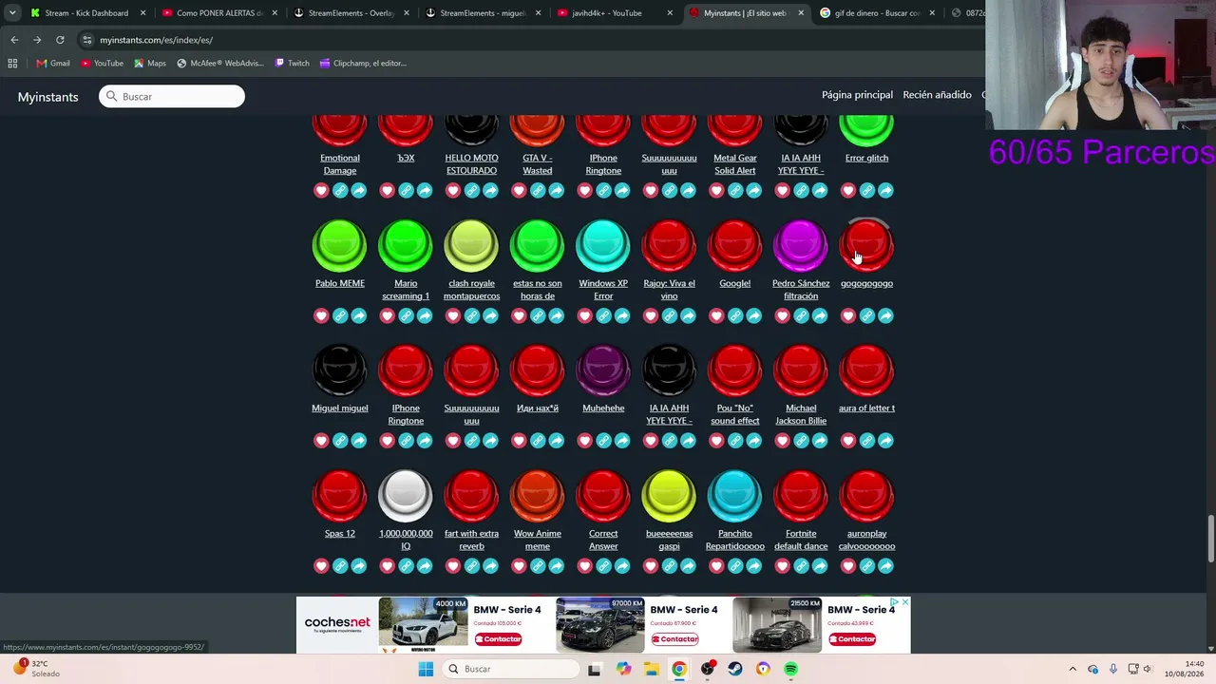The image size is (1216, 684).
Task: Open the tab search dropdown in Chrome
Action: [11, 13]
